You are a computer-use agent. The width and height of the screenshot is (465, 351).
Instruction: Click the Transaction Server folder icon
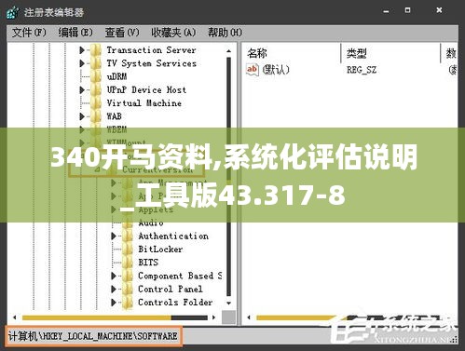point(96,50)
